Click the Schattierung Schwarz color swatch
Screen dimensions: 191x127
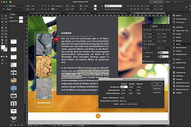click(x=164, y=52)
